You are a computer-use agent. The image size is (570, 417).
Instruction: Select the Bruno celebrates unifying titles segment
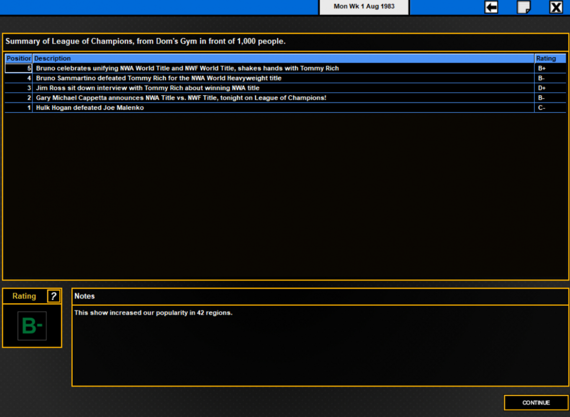(285, 68)
